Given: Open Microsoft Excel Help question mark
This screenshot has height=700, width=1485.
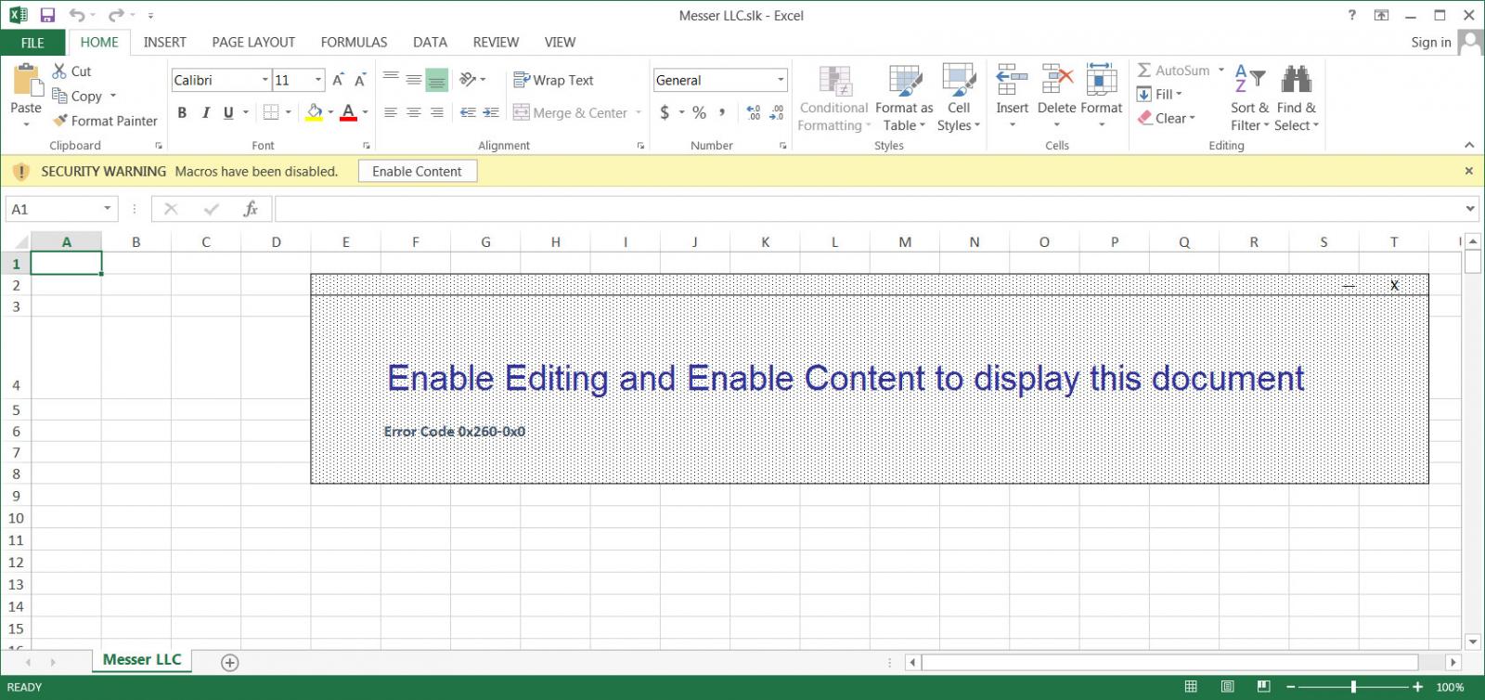Looking at the screenshot, I should [x=1352, y=15].
